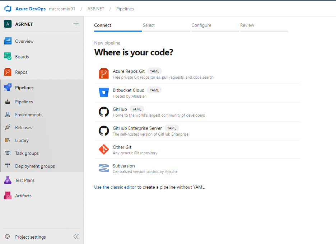Click 'Hosted by Atlassian' description
This screenshot has width=336, height=244.
[x=130, y=96]
